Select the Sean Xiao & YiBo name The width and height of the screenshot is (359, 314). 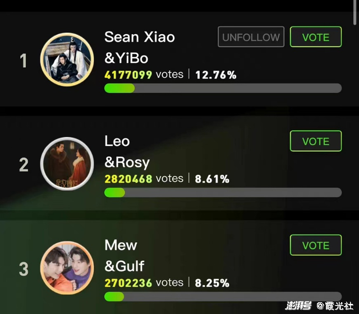point(140,47)
